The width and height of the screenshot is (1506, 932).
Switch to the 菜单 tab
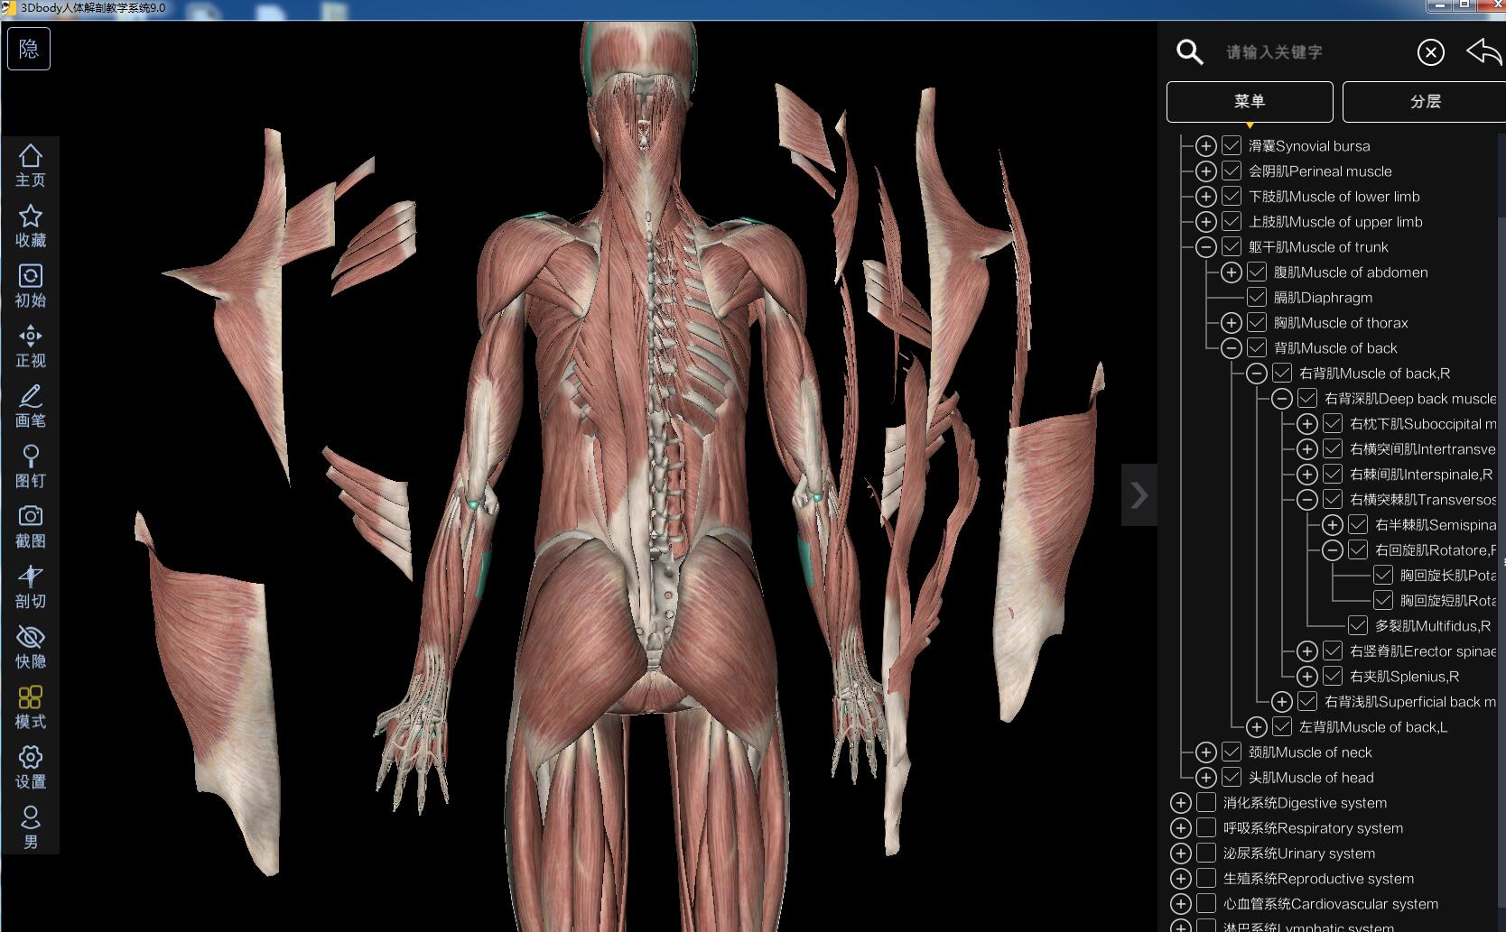(1250, 102)
